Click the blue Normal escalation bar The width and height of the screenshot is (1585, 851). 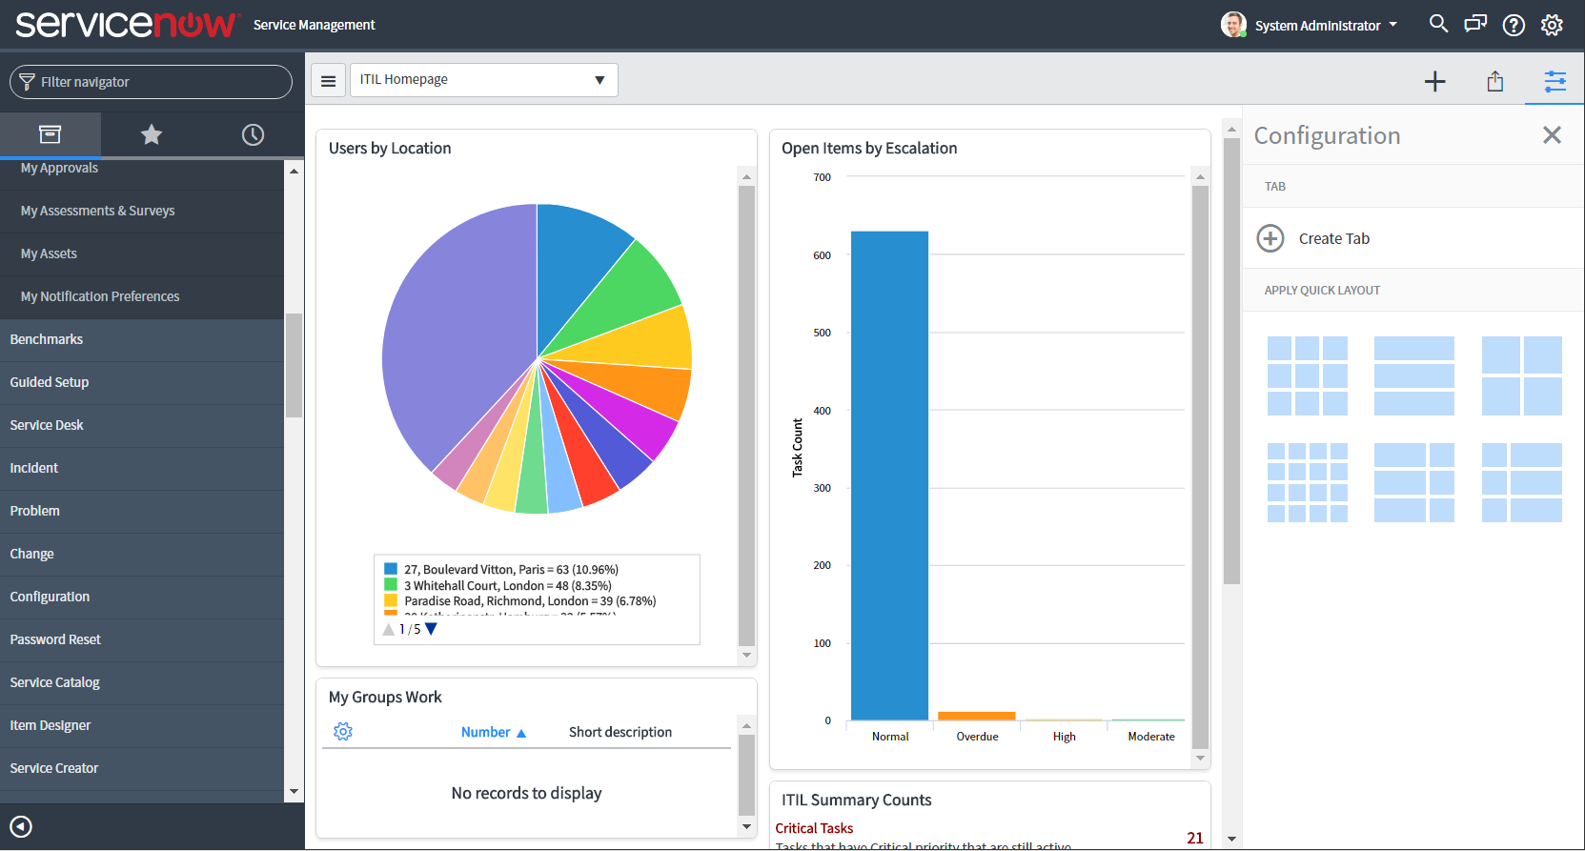(889, 476)
